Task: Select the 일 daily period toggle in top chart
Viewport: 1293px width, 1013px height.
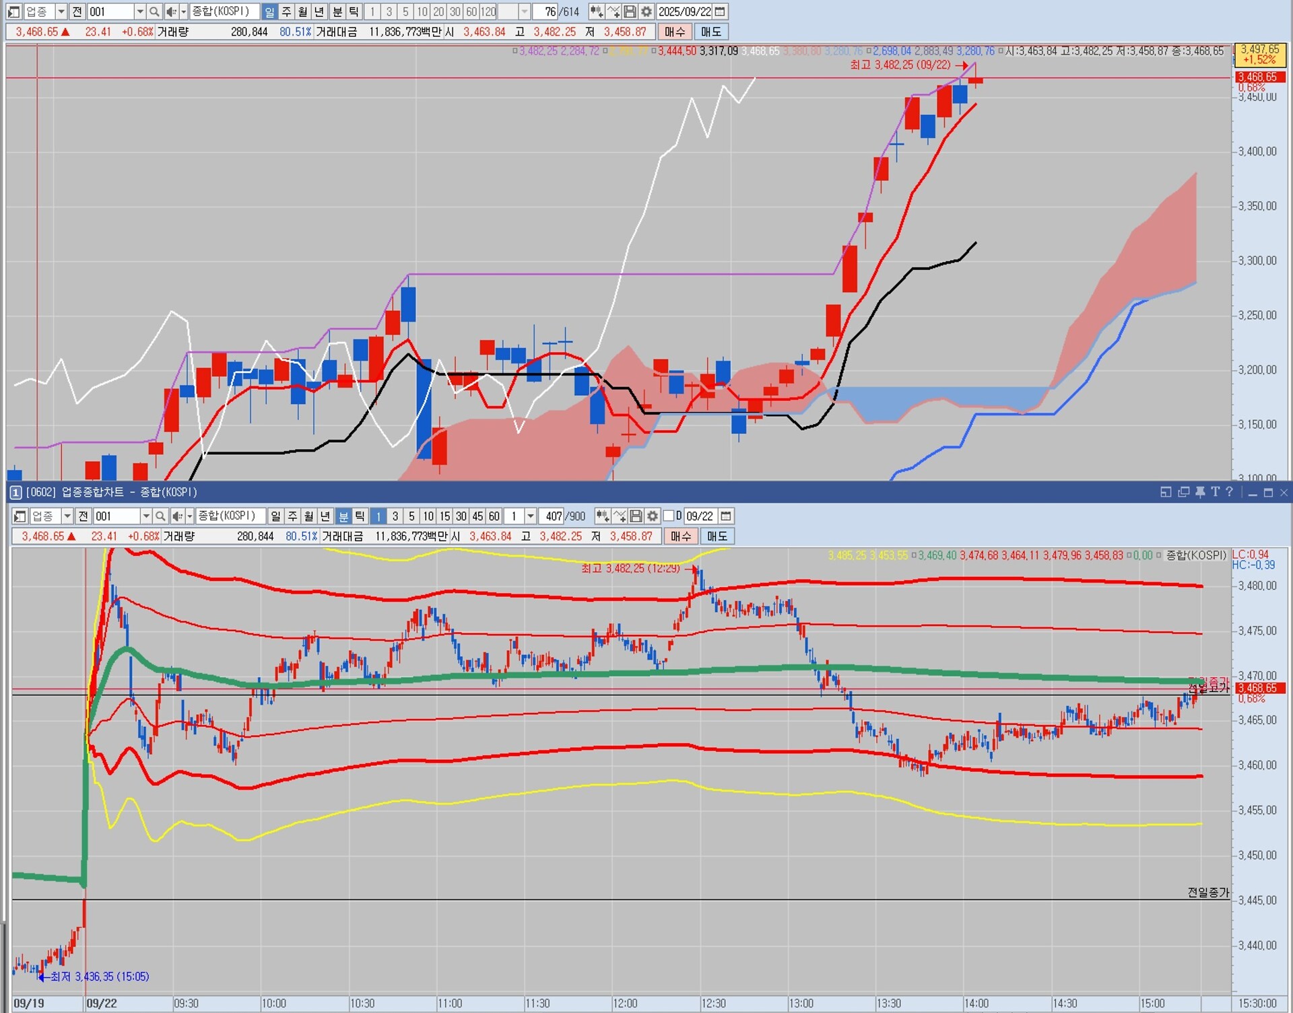Action: tap(269, 11)
